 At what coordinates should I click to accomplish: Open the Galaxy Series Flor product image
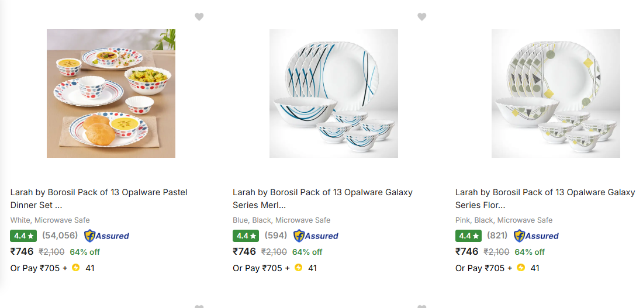click(556, 94)
